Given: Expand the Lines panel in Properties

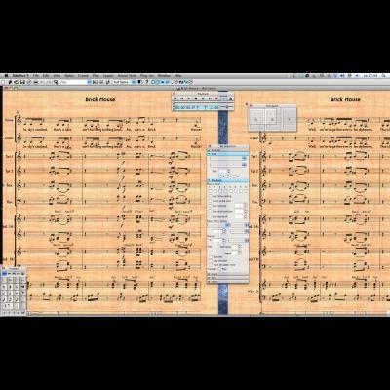Looking at the screenshot, I should point(227,274).
